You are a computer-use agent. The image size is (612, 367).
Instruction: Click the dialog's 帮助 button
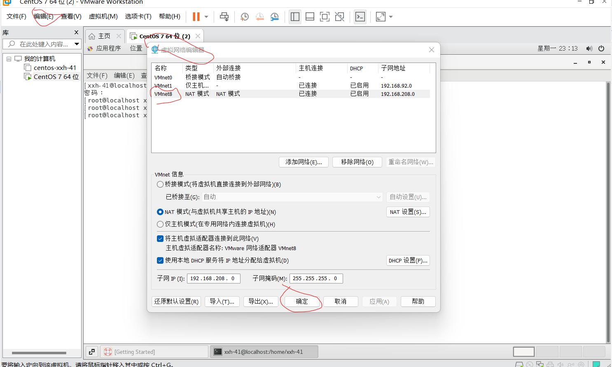point(418,302)
